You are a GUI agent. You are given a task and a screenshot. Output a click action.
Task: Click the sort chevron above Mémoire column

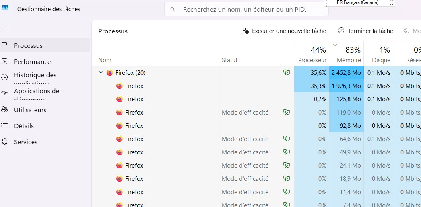(335, 45)
